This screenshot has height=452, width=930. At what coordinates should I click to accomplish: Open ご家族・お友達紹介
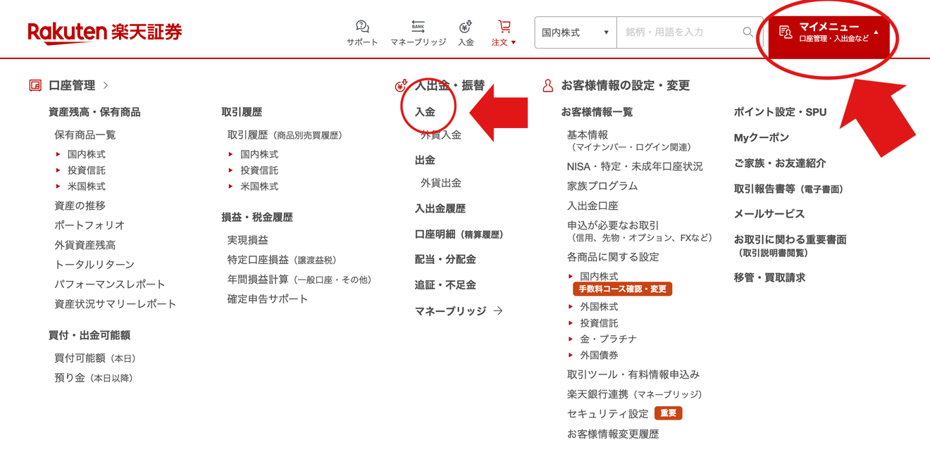(780, 163)
